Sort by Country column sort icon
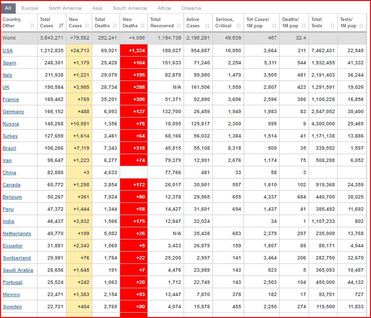This screenshot has height=318, width=371. [x=32, y=25]
